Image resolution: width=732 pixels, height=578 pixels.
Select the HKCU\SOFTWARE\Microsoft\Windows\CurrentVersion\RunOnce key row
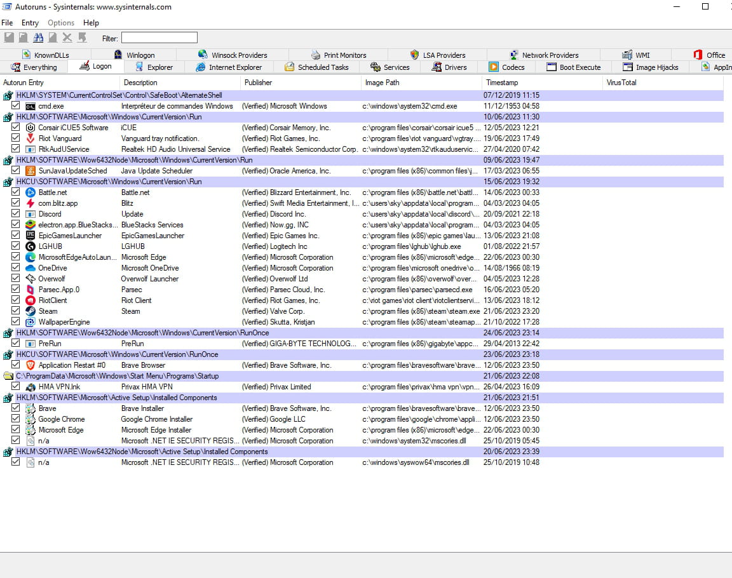click(362, 354)
